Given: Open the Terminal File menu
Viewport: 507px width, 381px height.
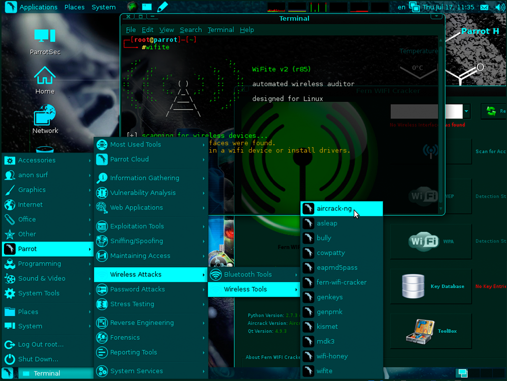Looking at the screenshot, I should point(131,30).
